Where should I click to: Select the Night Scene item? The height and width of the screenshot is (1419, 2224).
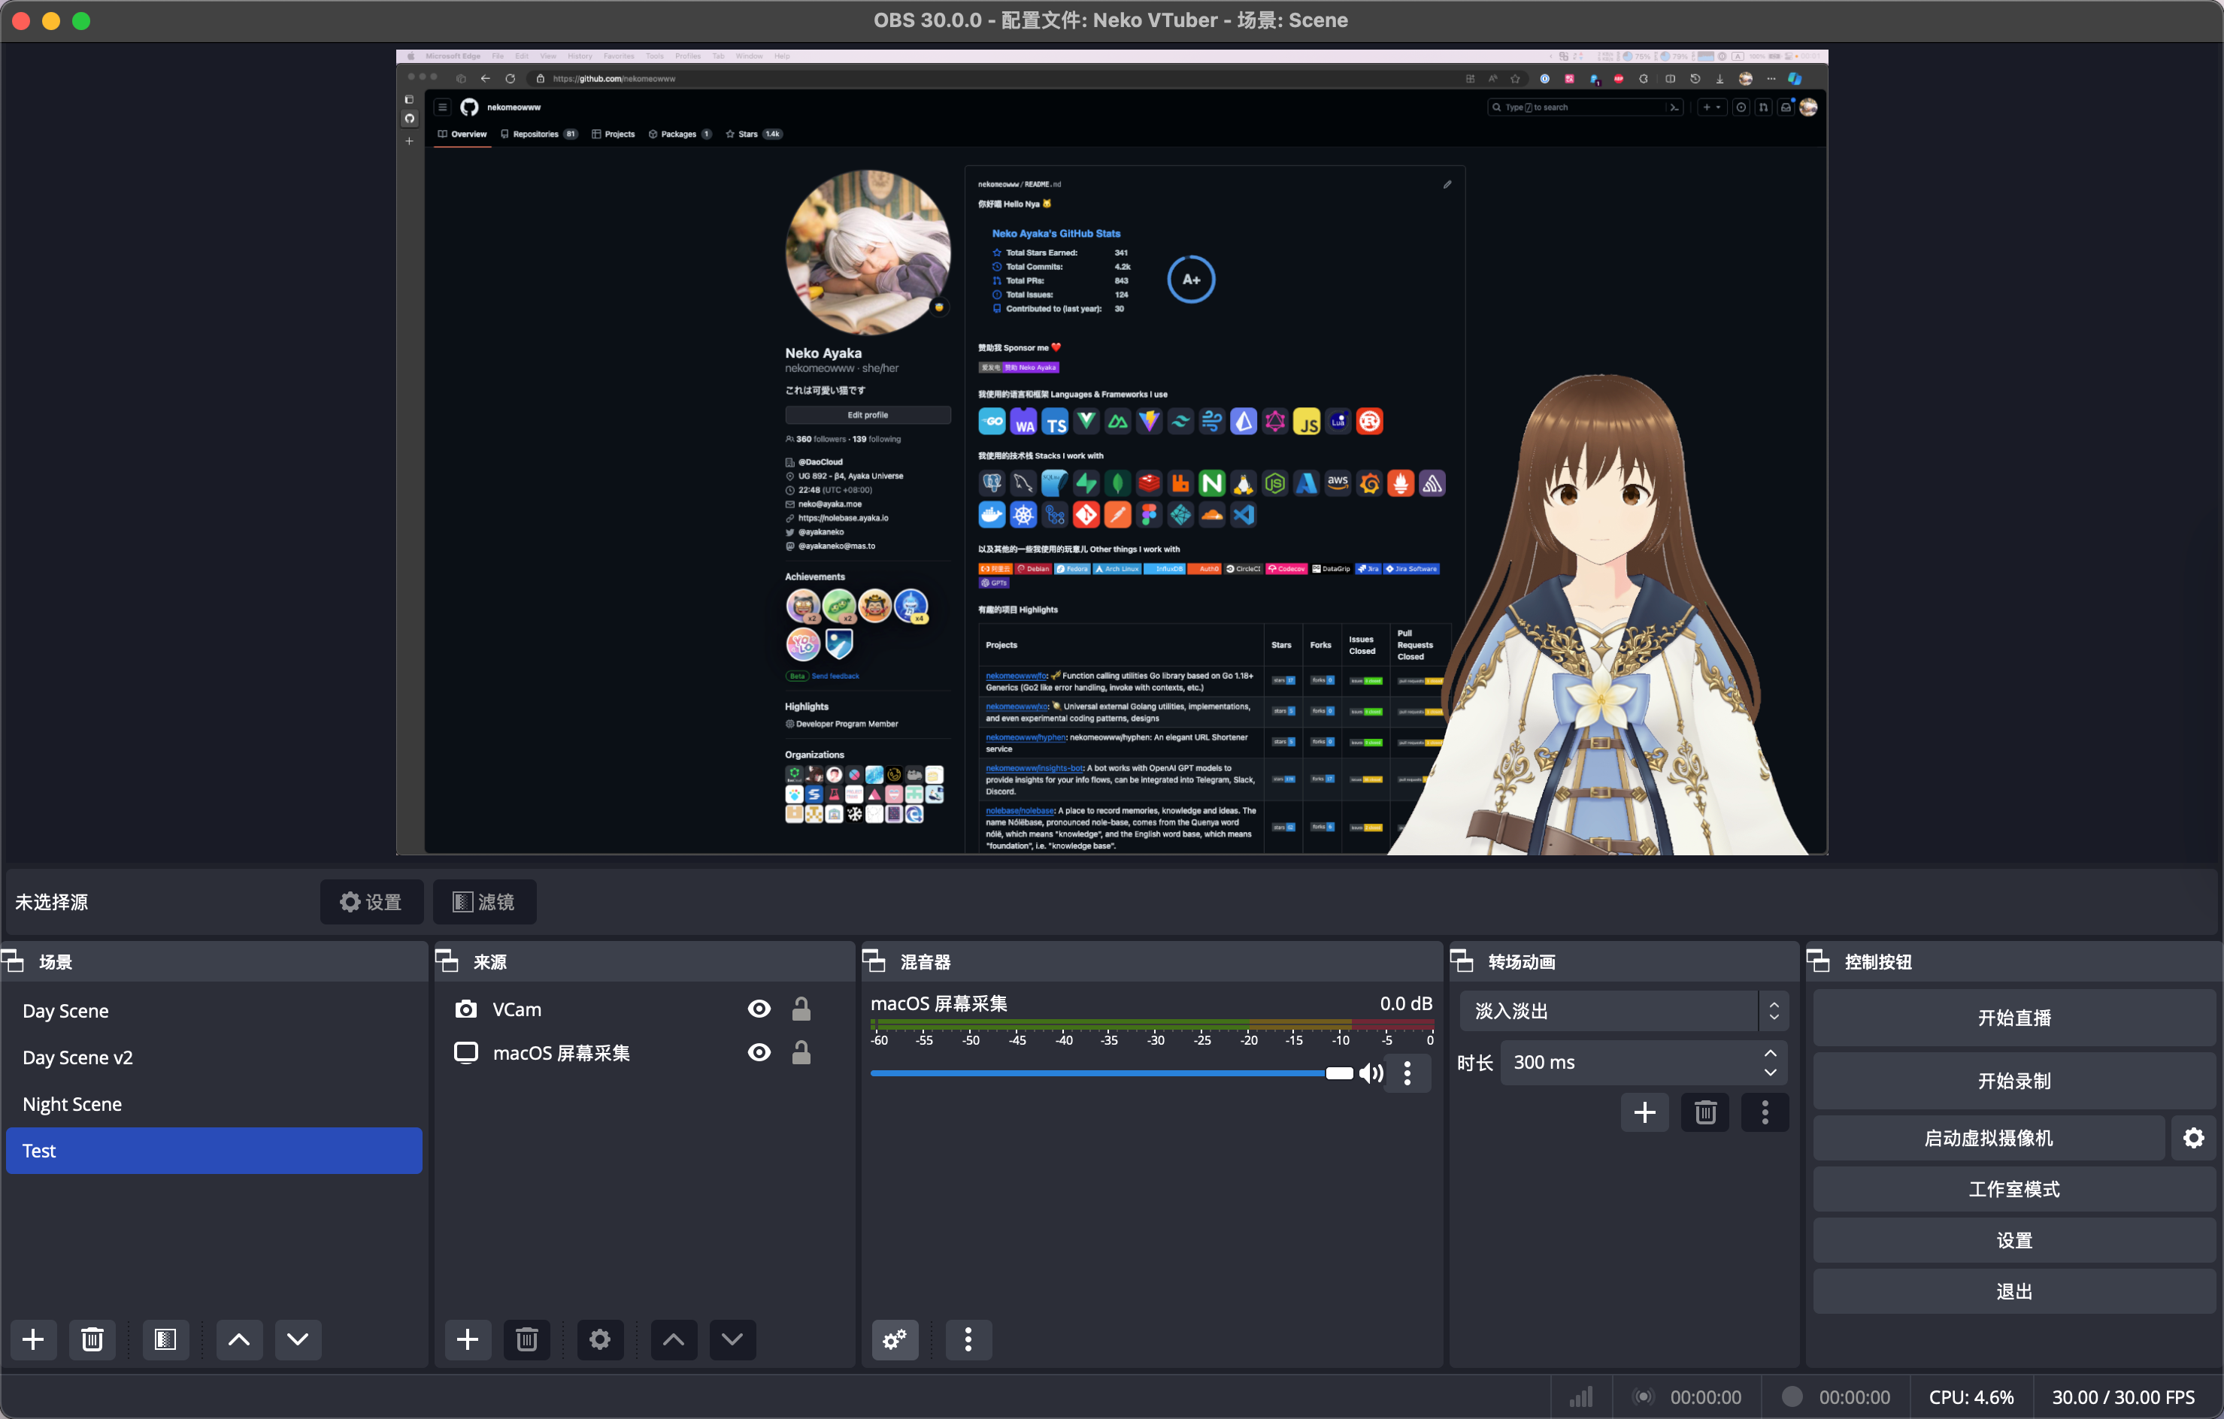tap(72, 1104)
